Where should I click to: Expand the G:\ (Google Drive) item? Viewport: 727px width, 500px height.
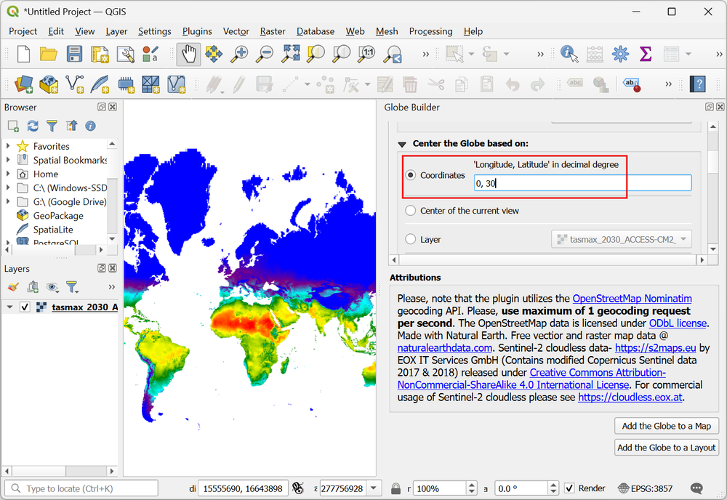click(x=8, y=201)
